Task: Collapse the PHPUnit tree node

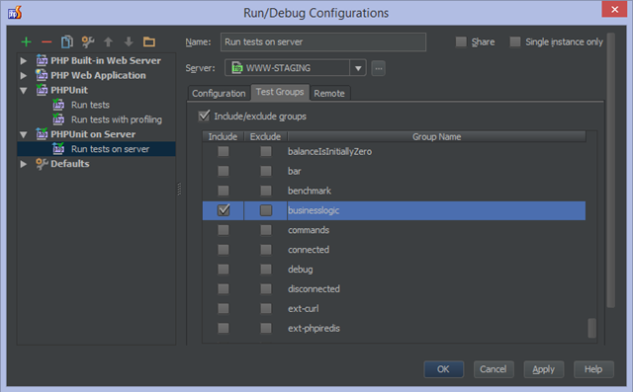Action: click(24, 91)
